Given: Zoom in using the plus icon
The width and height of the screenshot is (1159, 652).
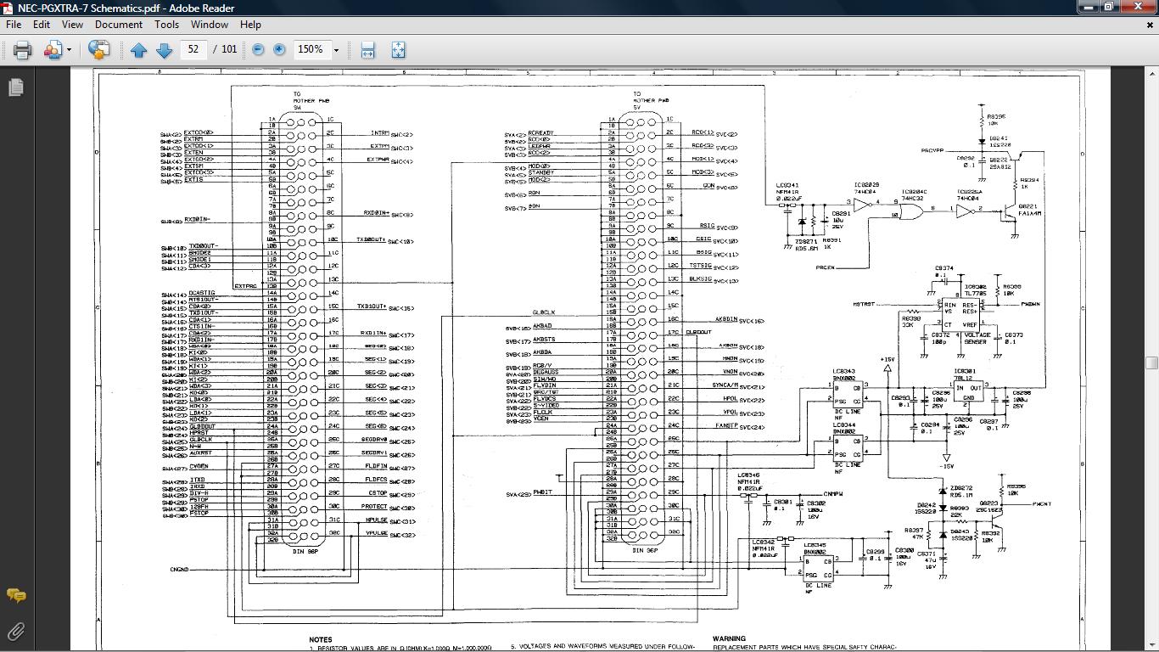Looking at the screenshot, I should 279,50.
